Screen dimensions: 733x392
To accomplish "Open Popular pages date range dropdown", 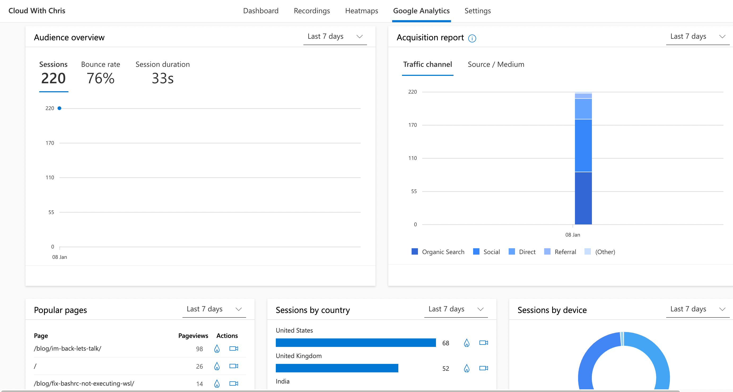I will pyautogui.click(x=214, y=309).
